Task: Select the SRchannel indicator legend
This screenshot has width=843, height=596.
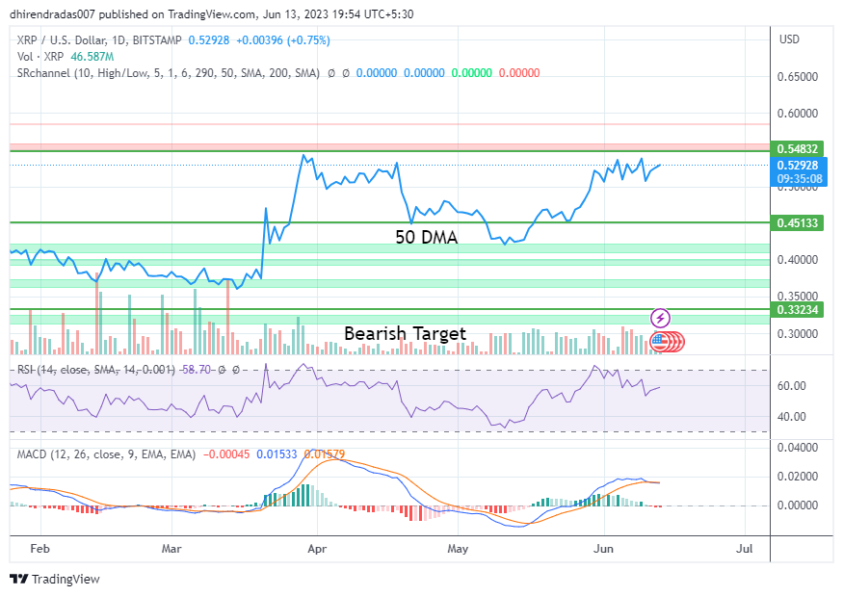Action: 168,73
